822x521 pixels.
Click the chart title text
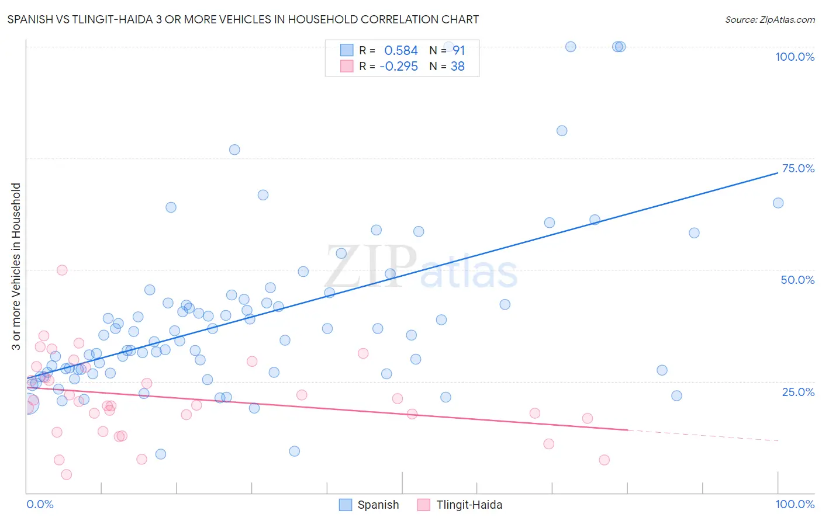tap(243, 19)
